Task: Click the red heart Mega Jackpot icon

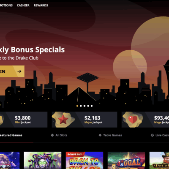Action: (133, 120)
